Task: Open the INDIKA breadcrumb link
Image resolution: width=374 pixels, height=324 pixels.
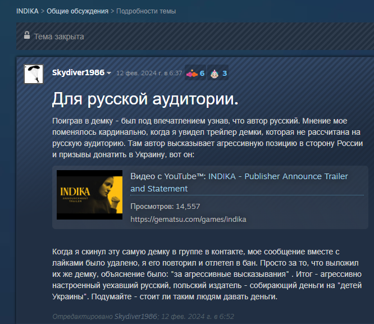Action: (x=27, y=11)
